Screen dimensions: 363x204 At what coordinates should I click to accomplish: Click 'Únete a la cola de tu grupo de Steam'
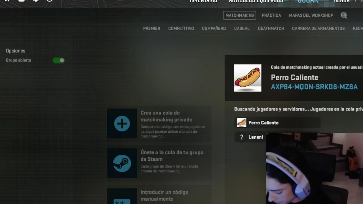(x=172, y=156)
